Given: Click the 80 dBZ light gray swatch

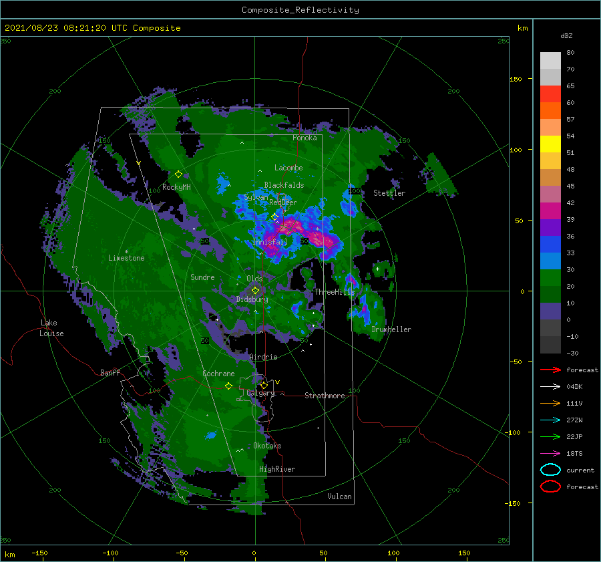Looking at the screenshot, I should tap(550, 61).
